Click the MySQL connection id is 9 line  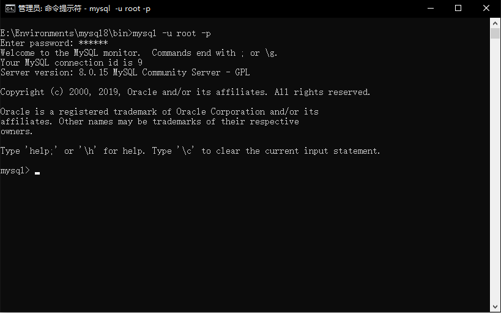[x=71, y=62]
